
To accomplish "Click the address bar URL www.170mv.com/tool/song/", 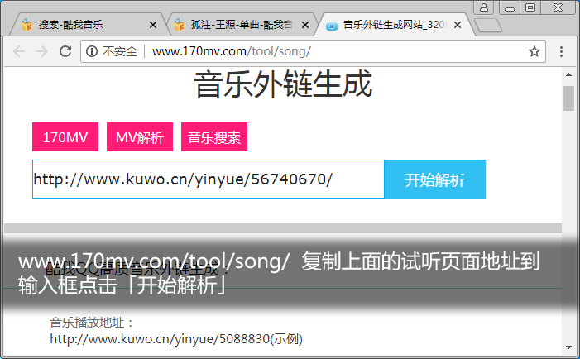I will coord(232,51).
